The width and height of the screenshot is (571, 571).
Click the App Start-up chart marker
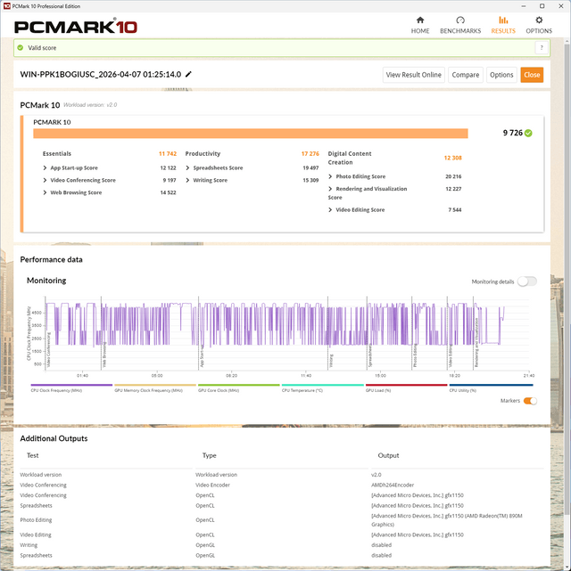point(202,356)
